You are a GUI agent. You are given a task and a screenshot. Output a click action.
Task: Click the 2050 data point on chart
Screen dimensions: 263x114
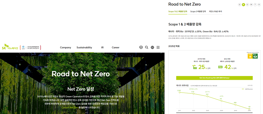pos(249,109)
